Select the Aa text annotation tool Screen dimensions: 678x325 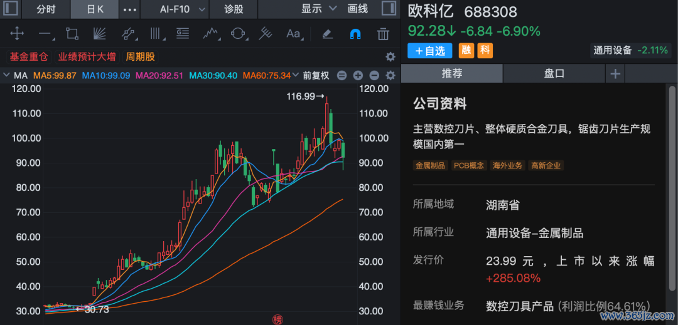click(x=294, y=33)
